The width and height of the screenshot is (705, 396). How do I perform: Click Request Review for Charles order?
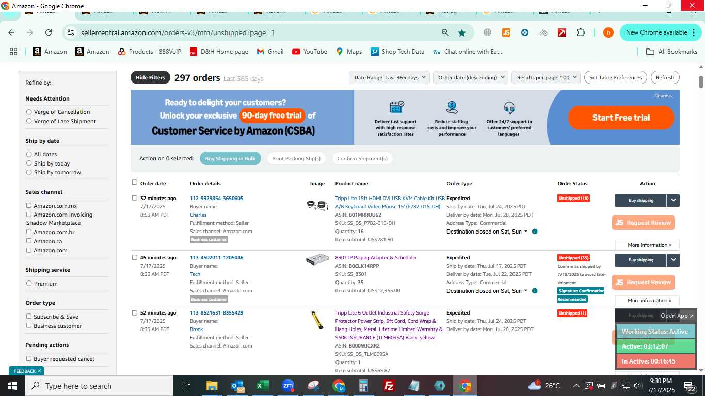643,223
